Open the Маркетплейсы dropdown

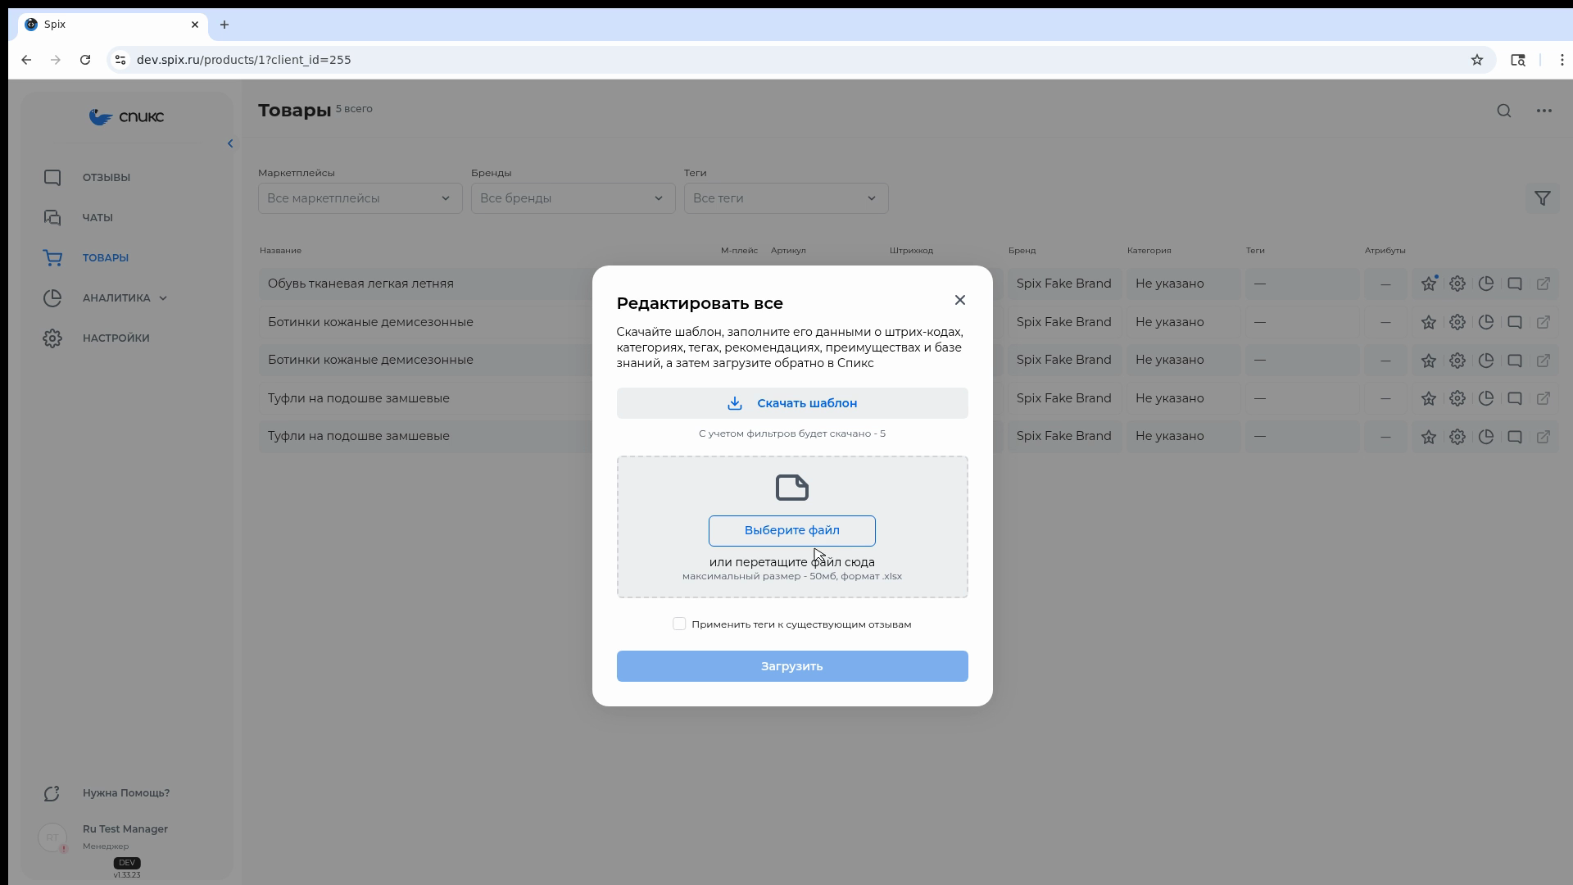coord(360,198)
